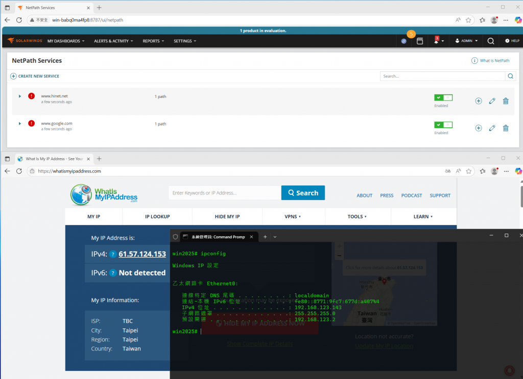Delete the www.google.com service
This screenshot has width=523, height=379.
pyautogui.click(x=506, y=128)
